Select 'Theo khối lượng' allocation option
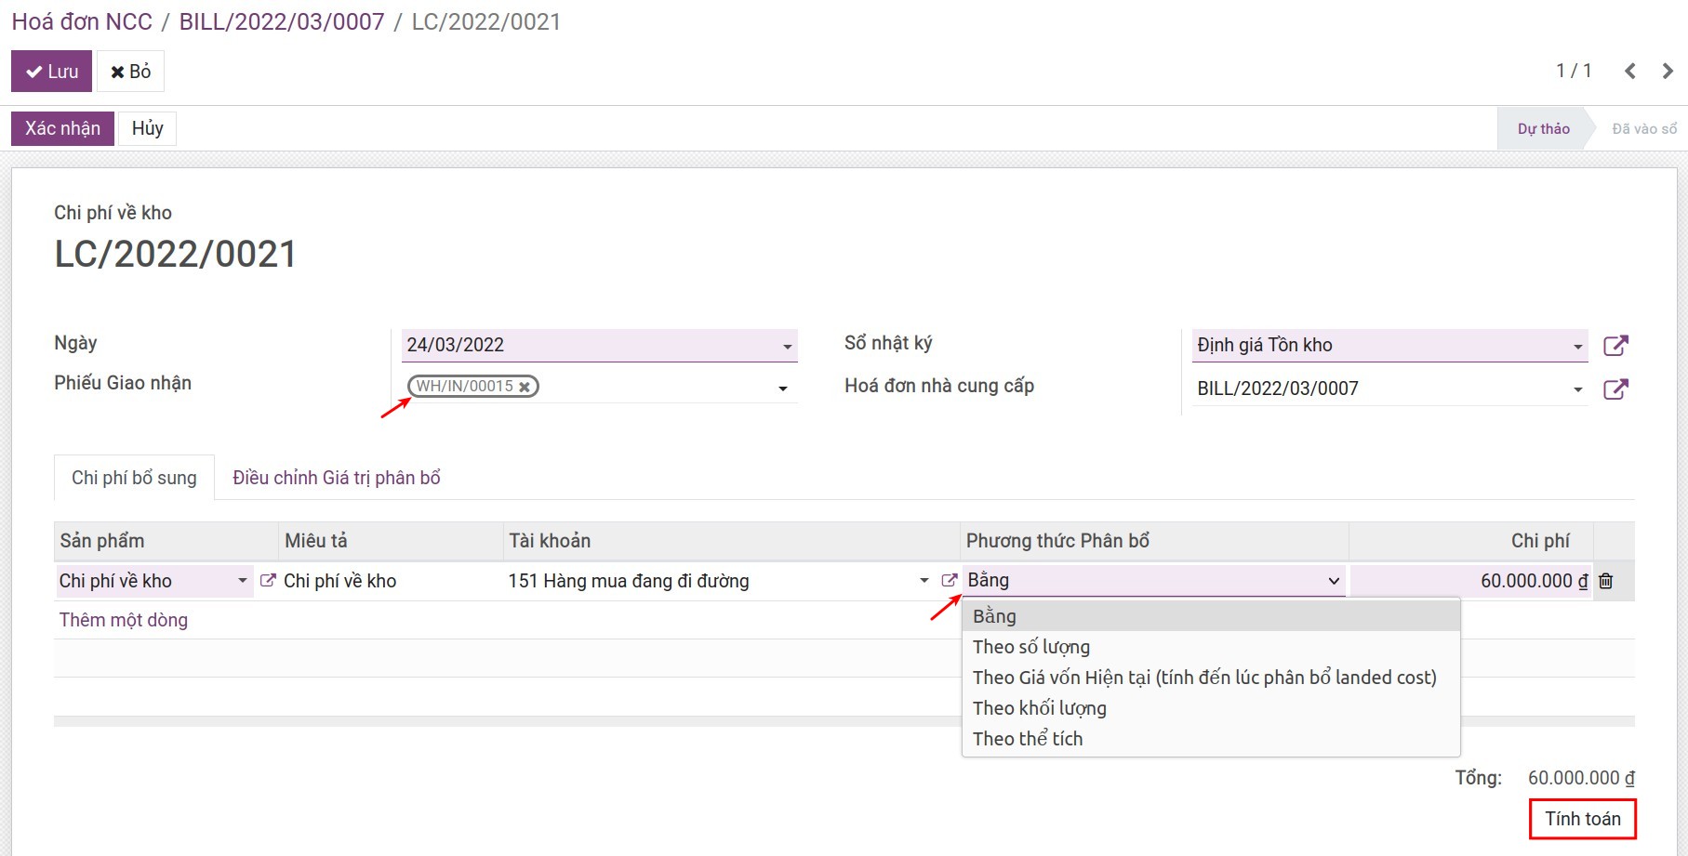 pos(1039,708)
